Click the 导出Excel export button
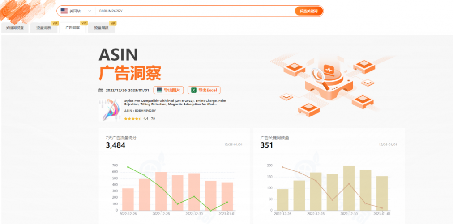The height and width of the screenshot is (224, 453). (x=204, y=90)
